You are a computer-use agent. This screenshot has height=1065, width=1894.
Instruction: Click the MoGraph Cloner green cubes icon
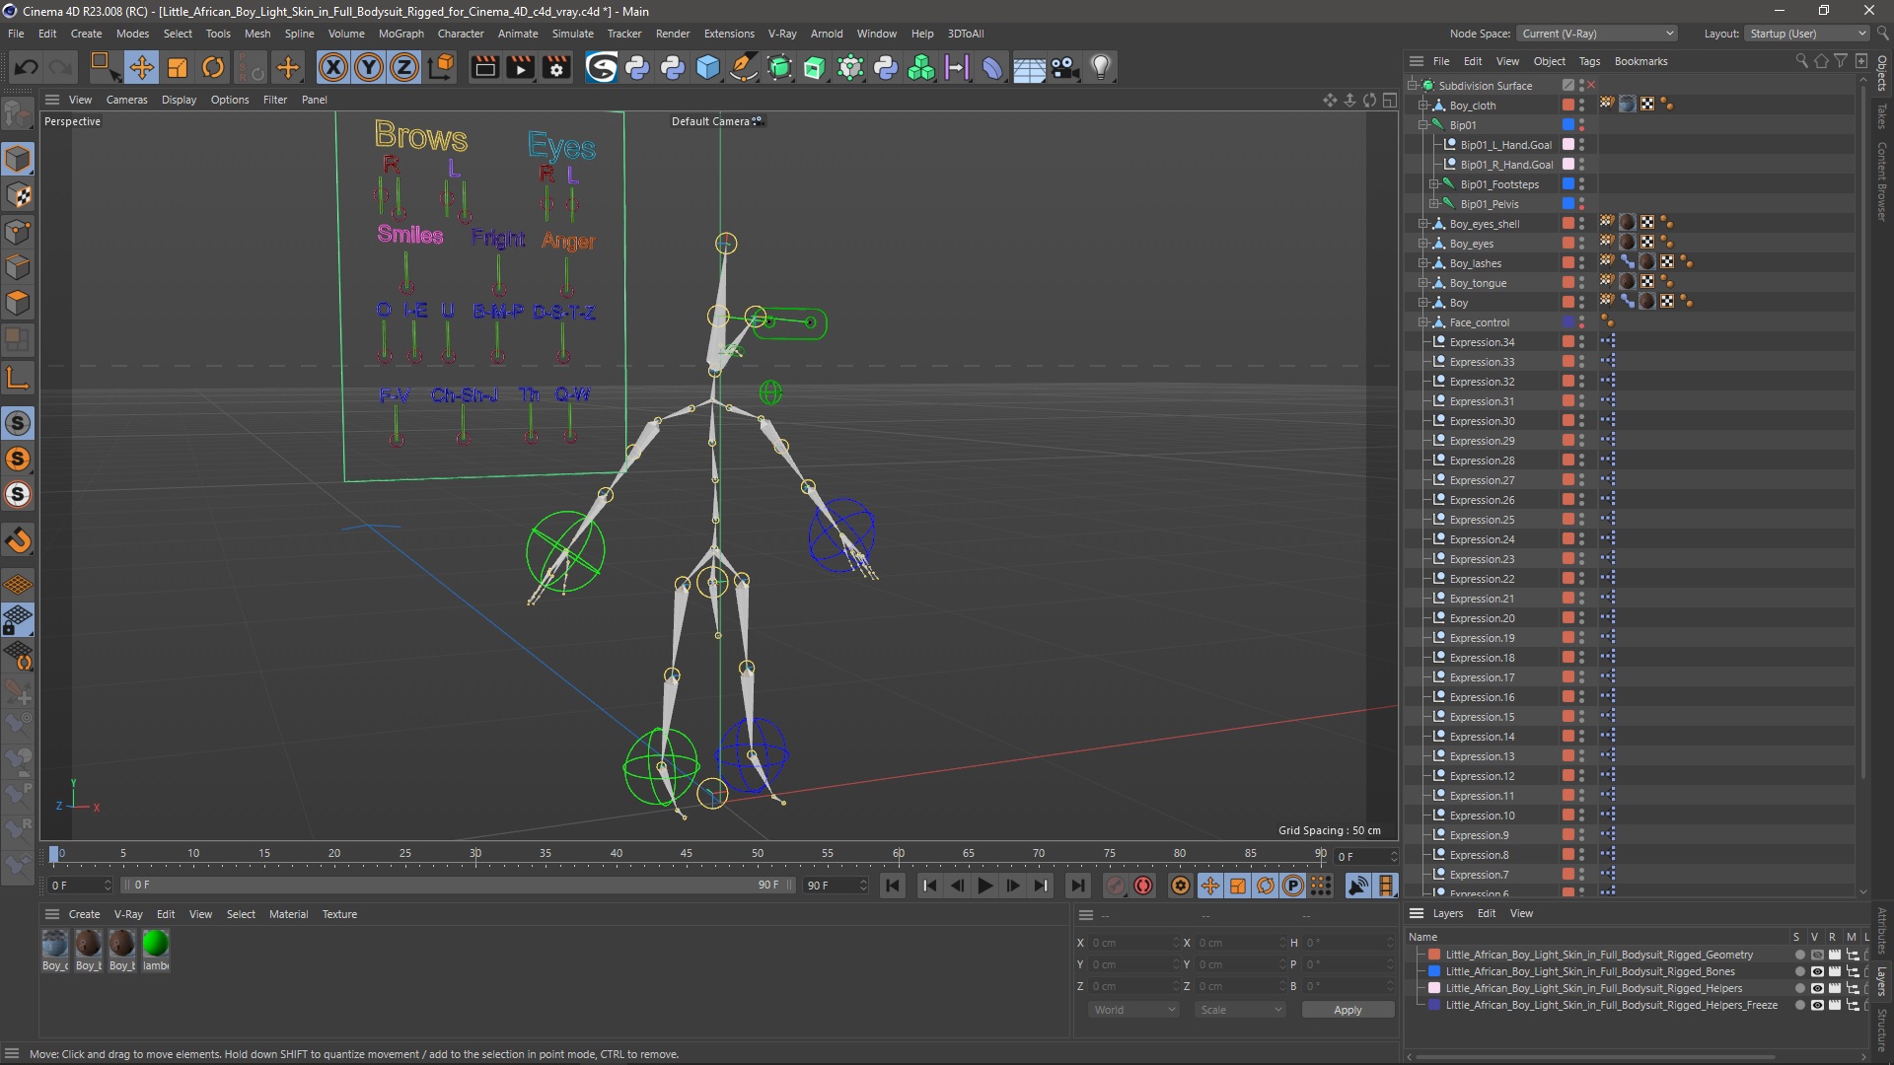921,67
